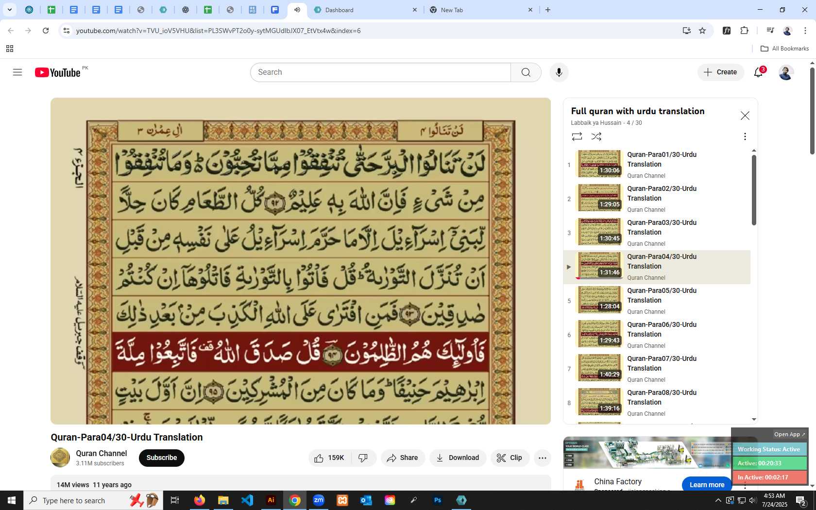816x510 pixels.
Task: Open the YouTube guide hamburger menu
Action: click(x=17, y=72)
